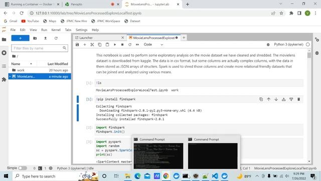Click the kernel status circle indicator
Viewport: 321px width, 181px height.
[x=307, y=45]
